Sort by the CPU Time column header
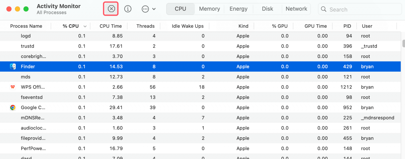 tap(111, 26)
